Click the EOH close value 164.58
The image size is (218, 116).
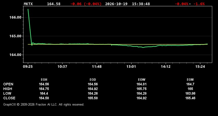(x=44, y=98)
